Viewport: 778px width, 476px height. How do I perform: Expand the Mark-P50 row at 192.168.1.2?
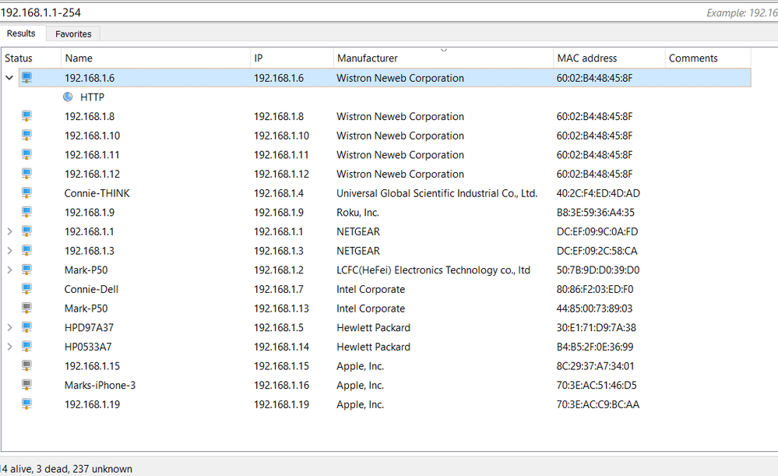[x=9, y=270]
